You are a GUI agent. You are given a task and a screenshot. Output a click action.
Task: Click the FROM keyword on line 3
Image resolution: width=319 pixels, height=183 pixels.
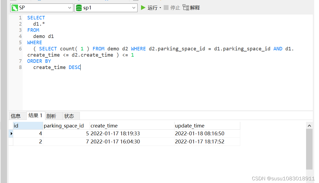point(33,30)
